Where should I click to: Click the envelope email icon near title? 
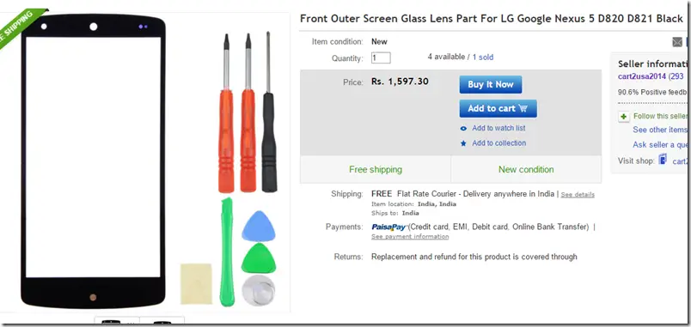click(677, 42)
